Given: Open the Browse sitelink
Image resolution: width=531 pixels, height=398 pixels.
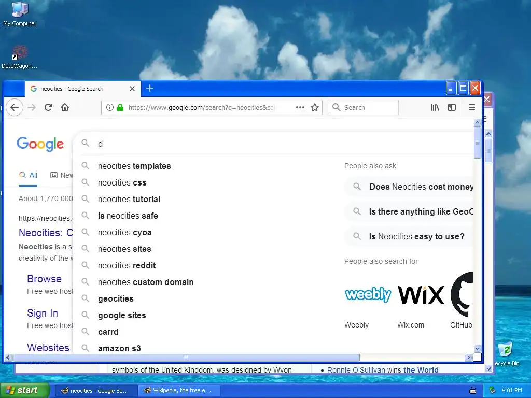Looking at the screenshot, I should click(x=45, y=279).
